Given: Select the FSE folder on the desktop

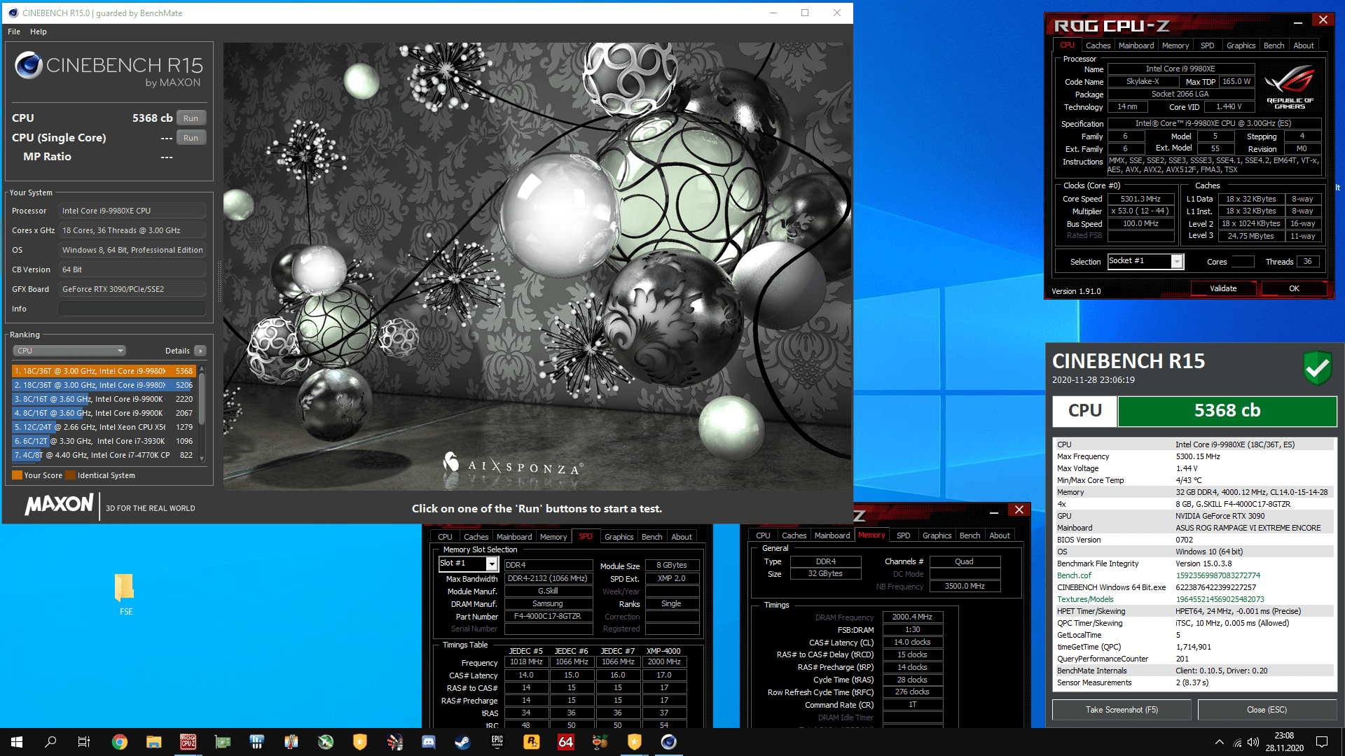Looking at the screenshot, I should click(125, 594).
